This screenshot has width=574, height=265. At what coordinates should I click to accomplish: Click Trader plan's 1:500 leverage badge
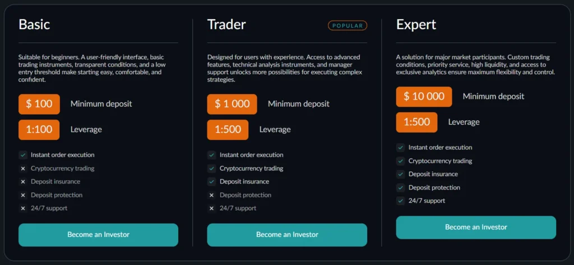(228, 130)
